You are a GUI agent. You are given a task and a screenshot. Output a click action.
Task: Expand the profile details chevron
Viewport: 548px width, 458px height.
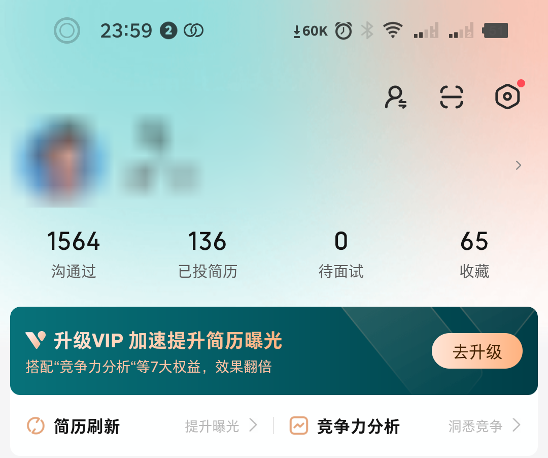[519, 166]
